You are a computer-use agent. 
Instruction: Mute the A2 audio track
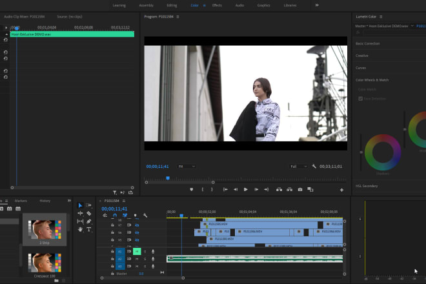pyautogui.click(x=137, y=259)
